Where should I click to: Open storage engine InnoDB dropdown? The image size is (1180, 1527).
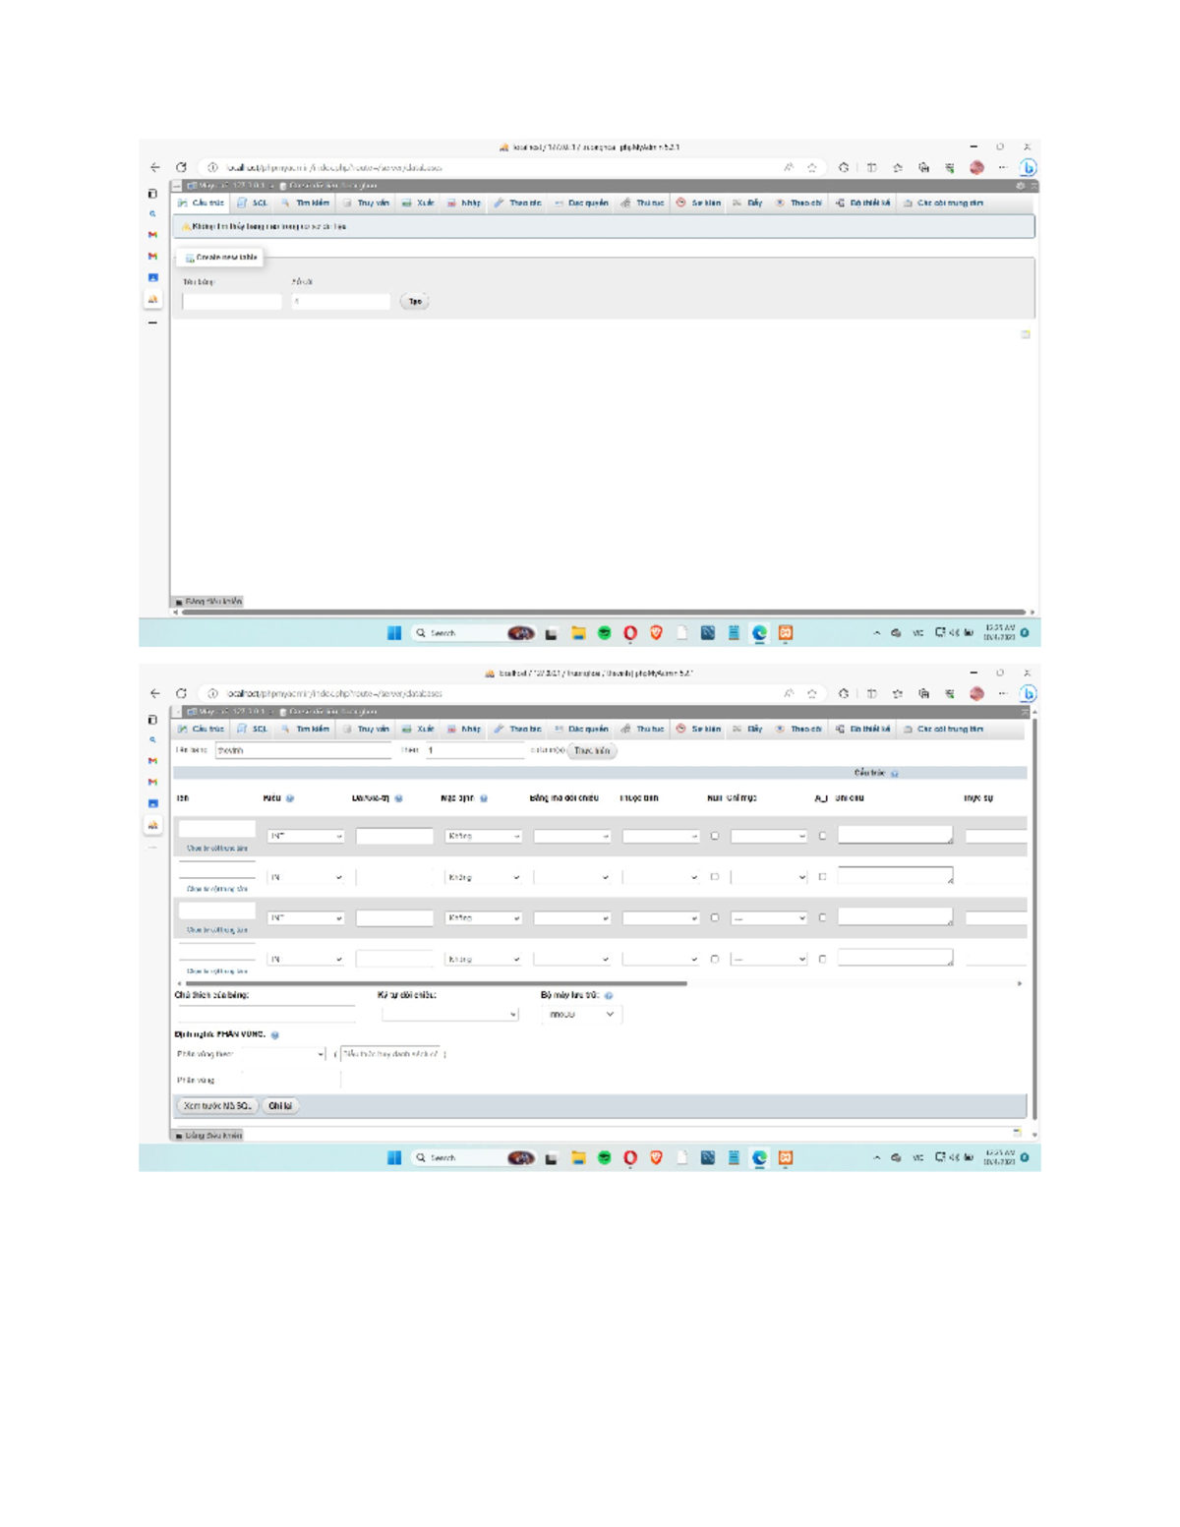click(x=581, y=1015)
